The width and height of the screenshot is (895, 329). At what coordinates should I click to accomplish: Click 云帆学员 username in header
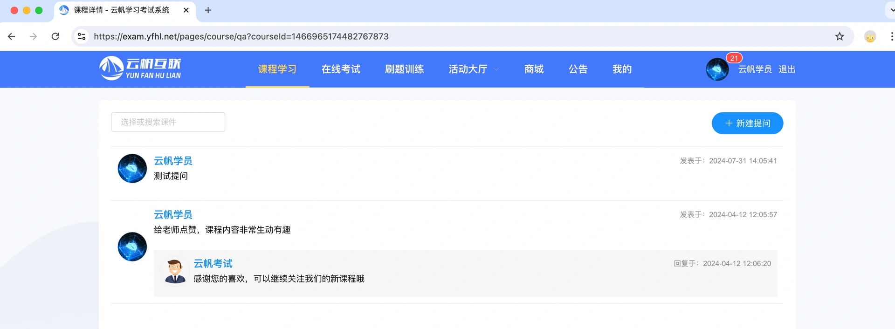pyautogui.click(x=755, y=69)
